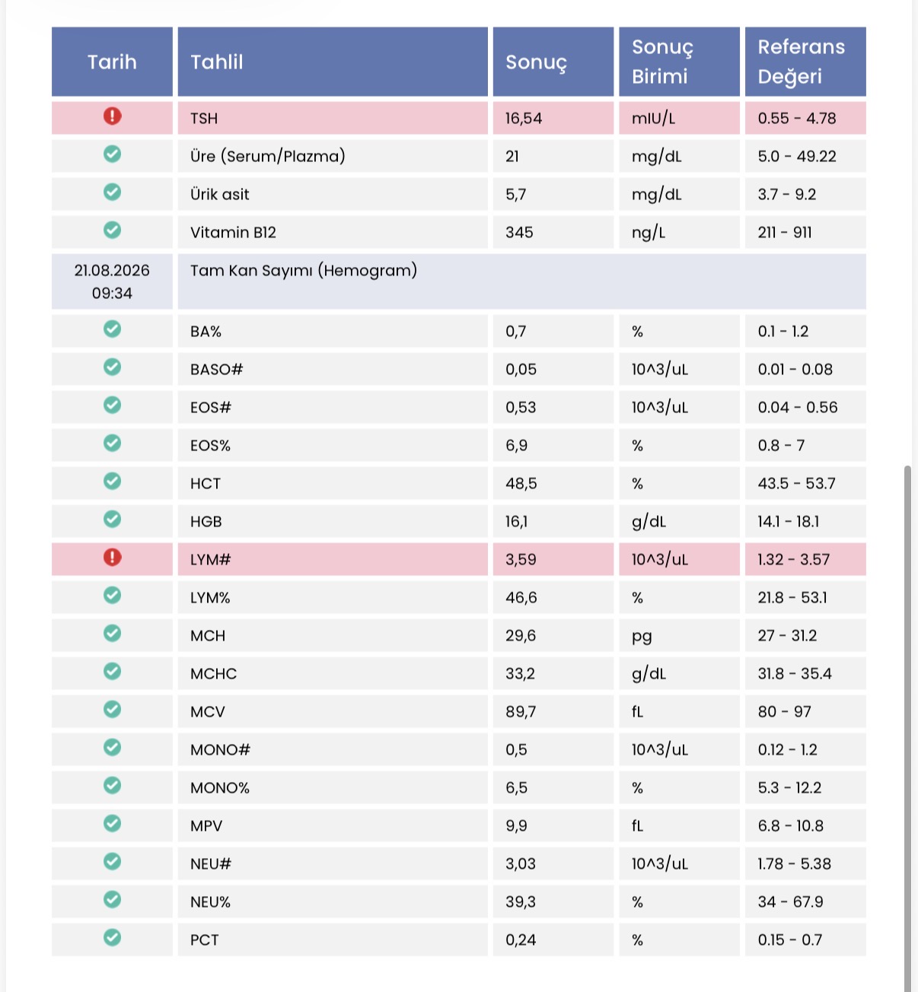
Task: Click green check icon in HGB row
Action: 112,519
